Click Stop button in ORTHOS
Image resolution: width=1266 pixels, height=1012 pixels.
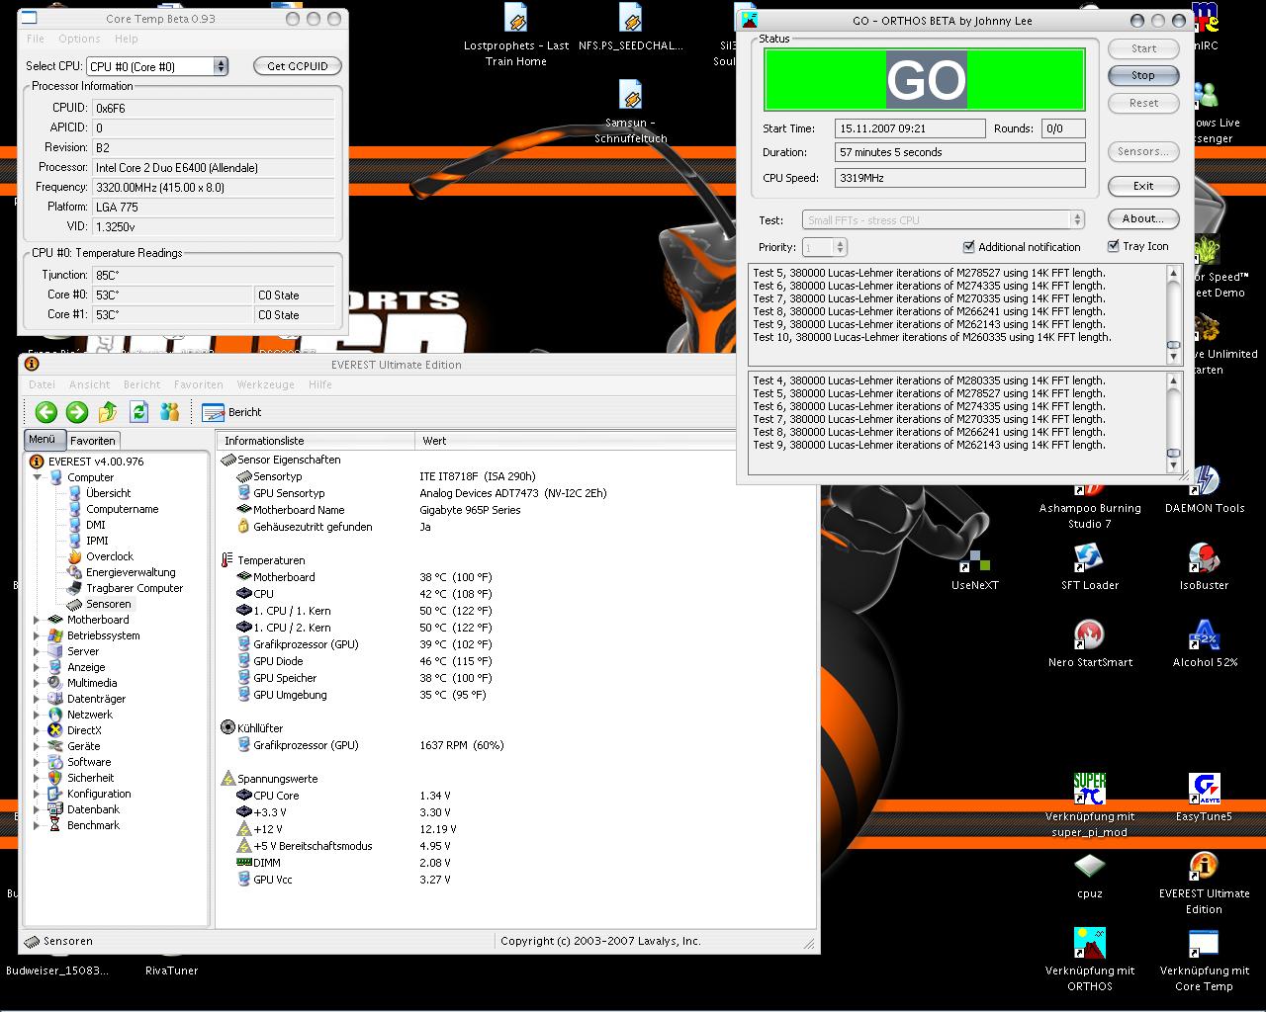point(1143,75)
